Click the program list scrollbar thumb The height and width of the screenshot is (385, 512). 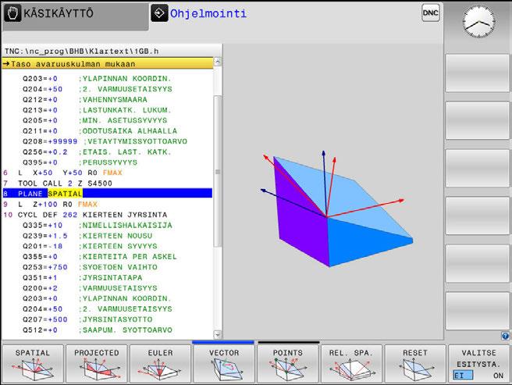coord(218,171)
